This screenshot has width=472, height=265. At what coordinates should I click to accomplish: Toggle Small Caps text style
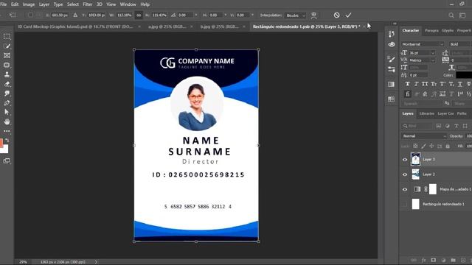coord(434,84)
